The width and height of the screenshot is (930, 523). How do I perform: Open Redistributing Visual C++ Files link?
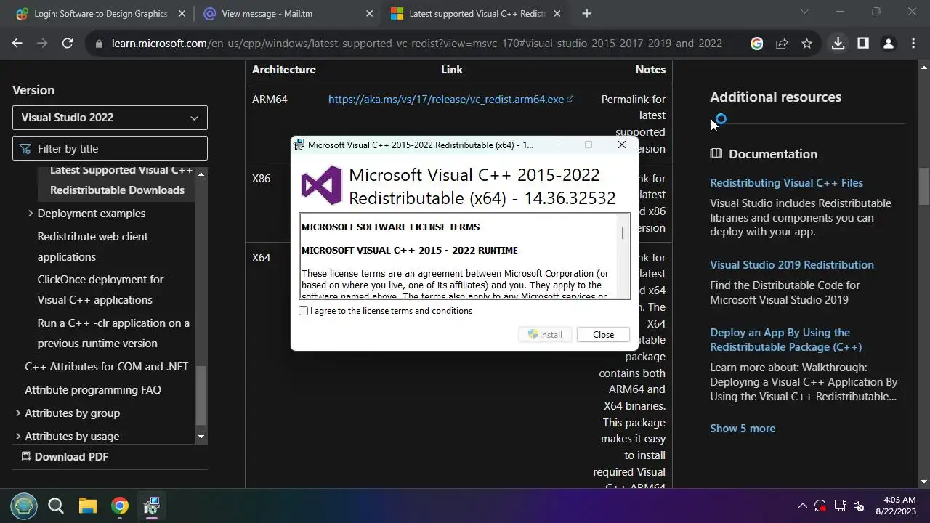[x=786, y=183]
